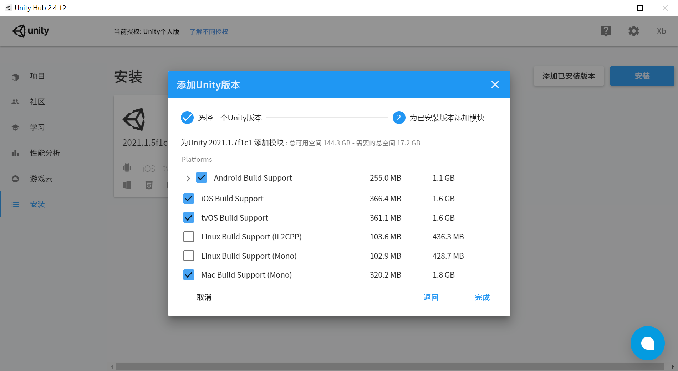Open the Xb account menu

661,31
